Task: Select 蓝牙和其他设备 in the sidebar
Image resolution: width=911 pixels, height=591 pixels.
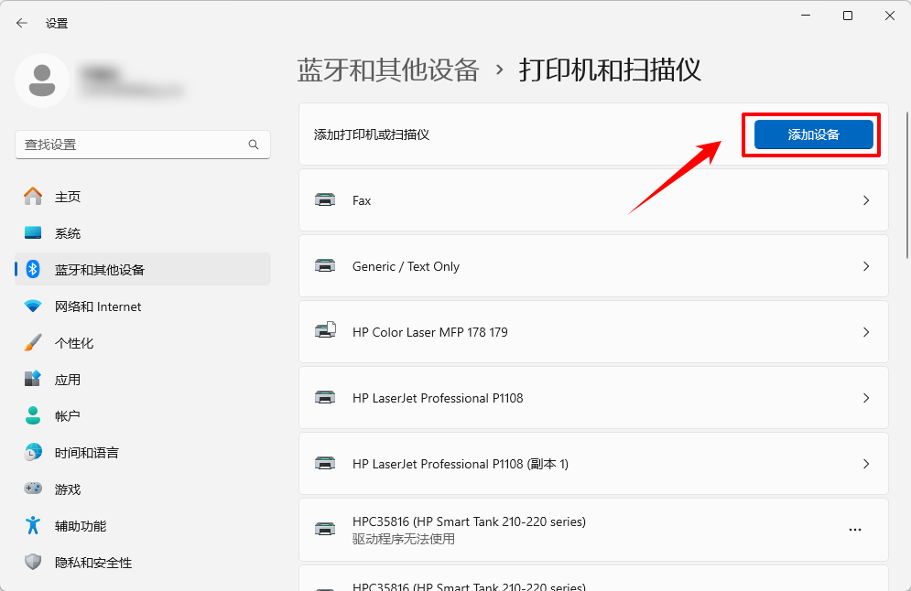Action: [143, 269]
